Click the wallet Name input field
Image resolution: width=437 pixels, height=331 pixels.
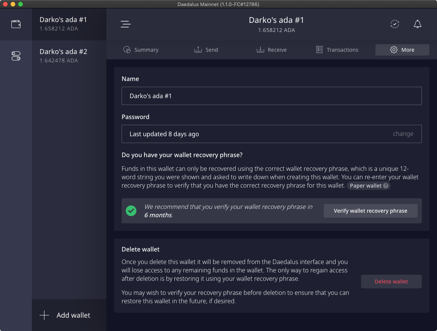[x=271, y=96]
